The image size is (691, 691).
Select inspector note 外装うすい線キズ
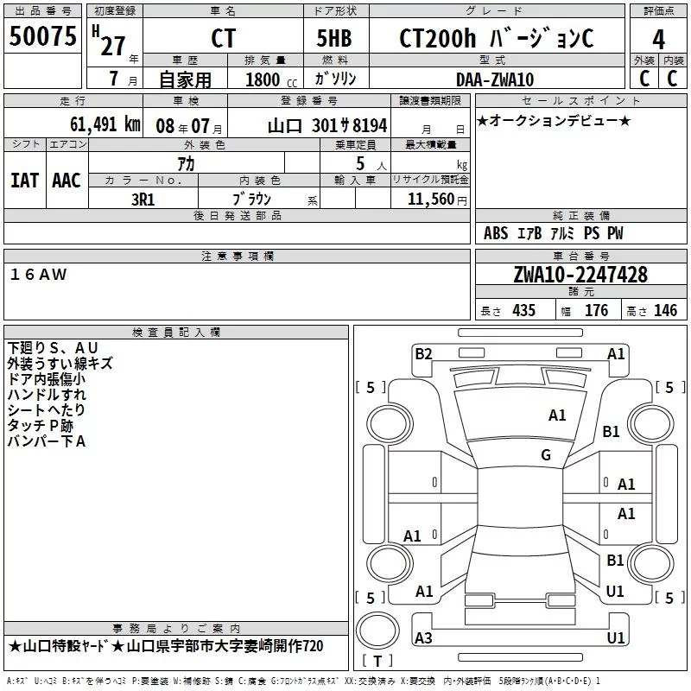click(x=60, y=363)
